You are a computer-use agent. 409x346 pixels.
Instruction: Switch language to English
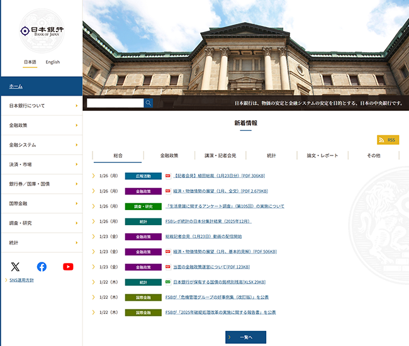tap(53, 62)
